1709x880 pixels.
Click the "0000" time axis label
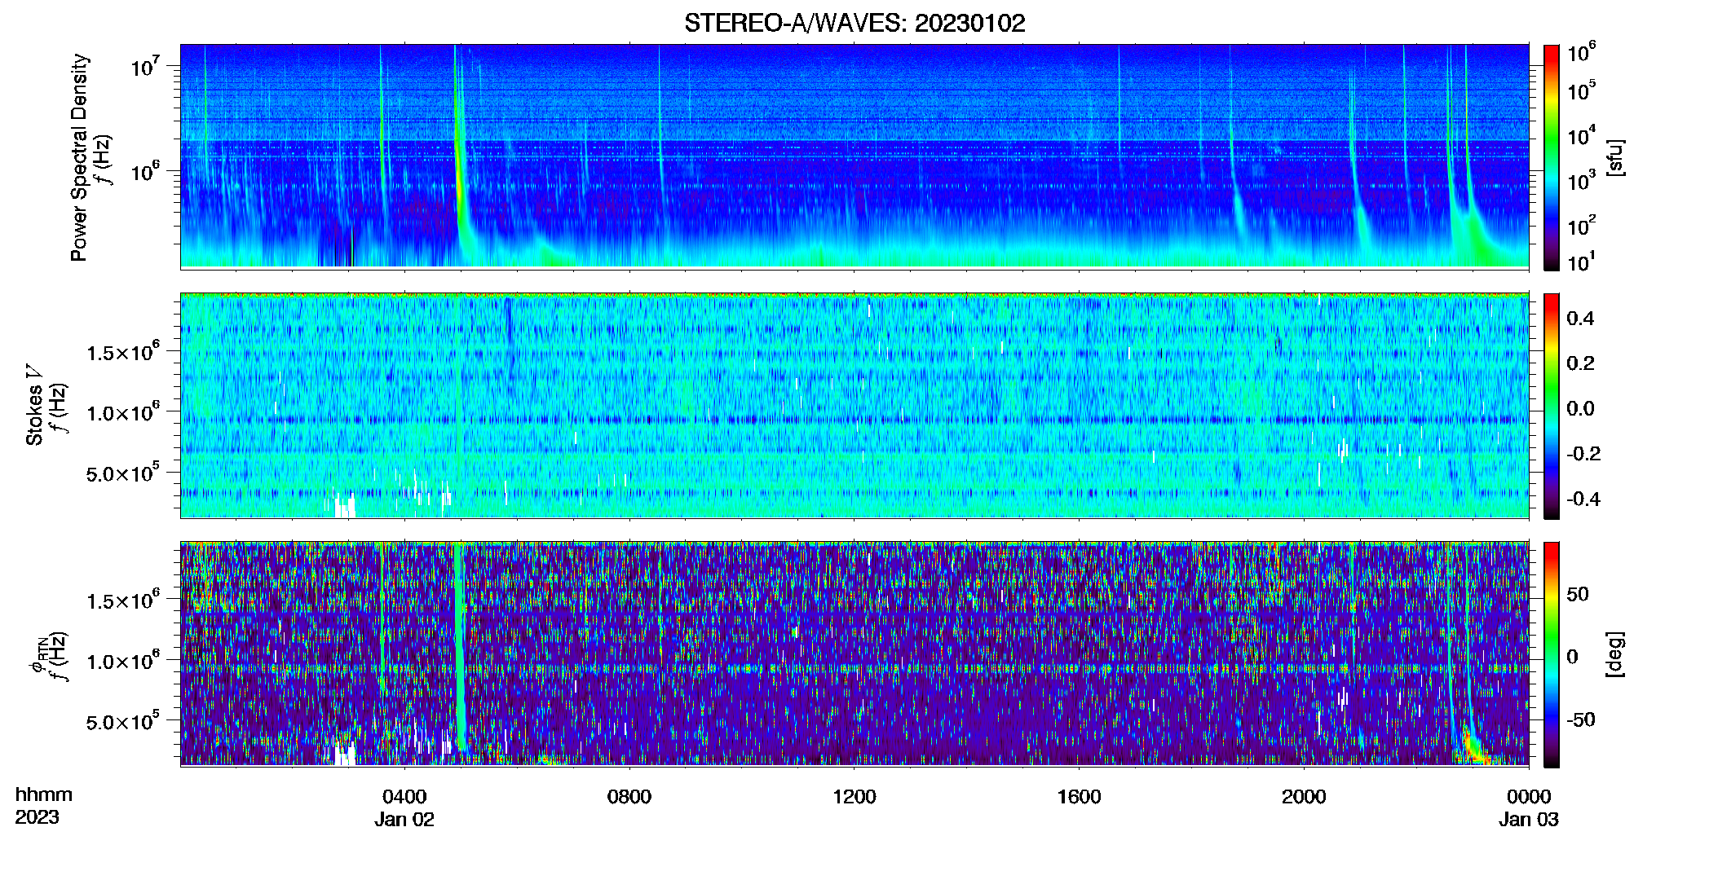[x=1529, y=797]
